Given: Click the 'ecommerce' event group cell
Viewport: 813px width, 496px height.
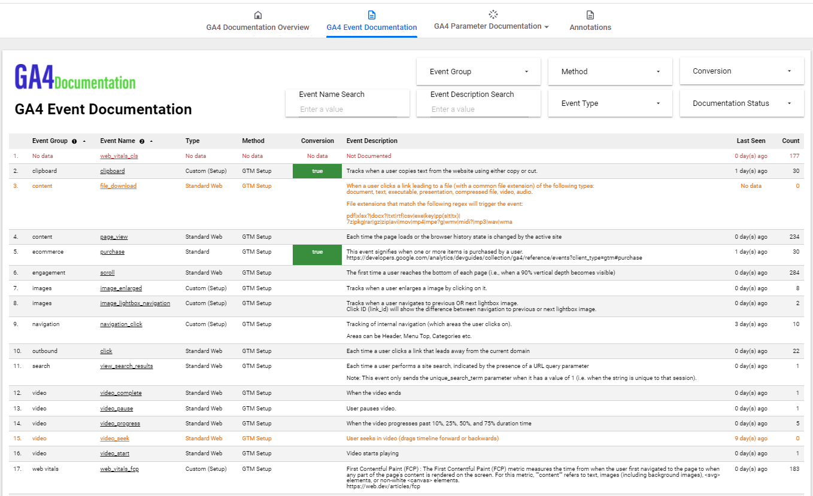Looking at the screenshot, I should (x=47, y=252).
